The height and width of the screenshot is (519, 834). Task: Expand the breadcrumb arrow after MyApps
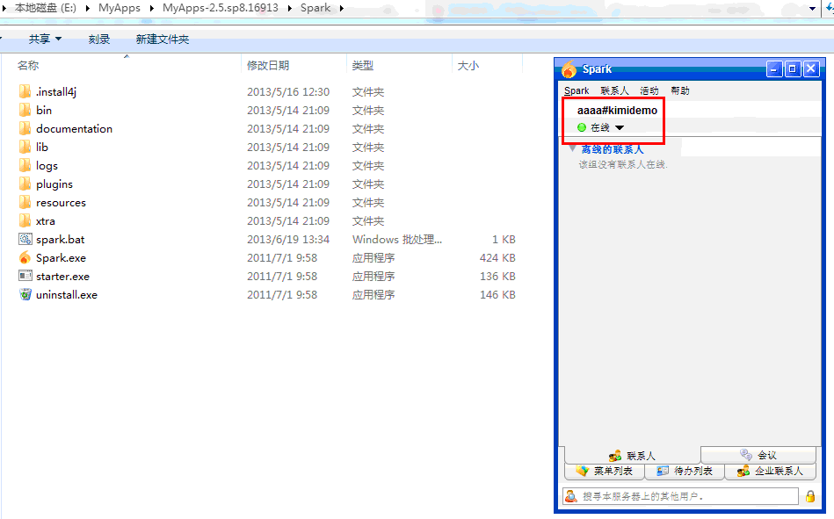[151, 9]
